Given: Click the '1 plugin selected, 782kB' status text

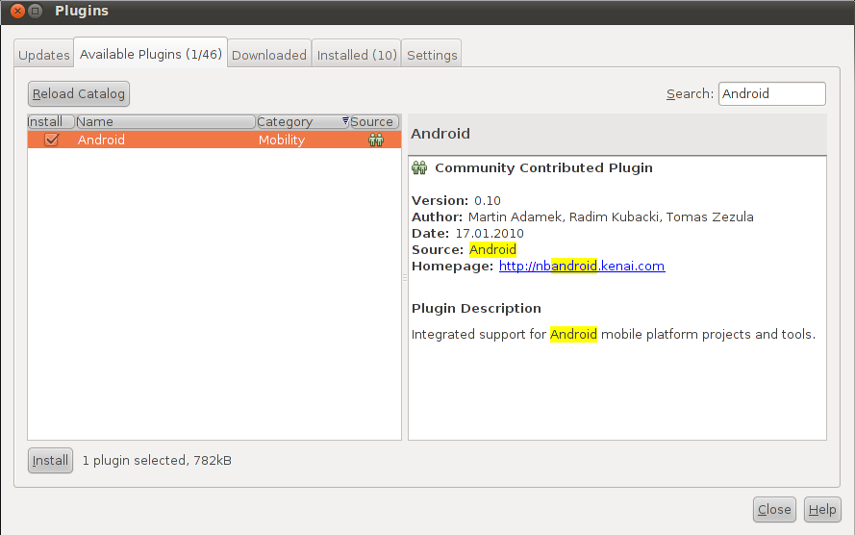Looking at the screenshot, I should [x=157, y=460].
